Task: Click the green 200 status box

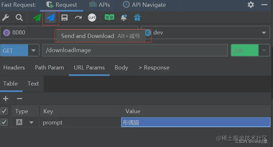Action: tap(245, 51)
